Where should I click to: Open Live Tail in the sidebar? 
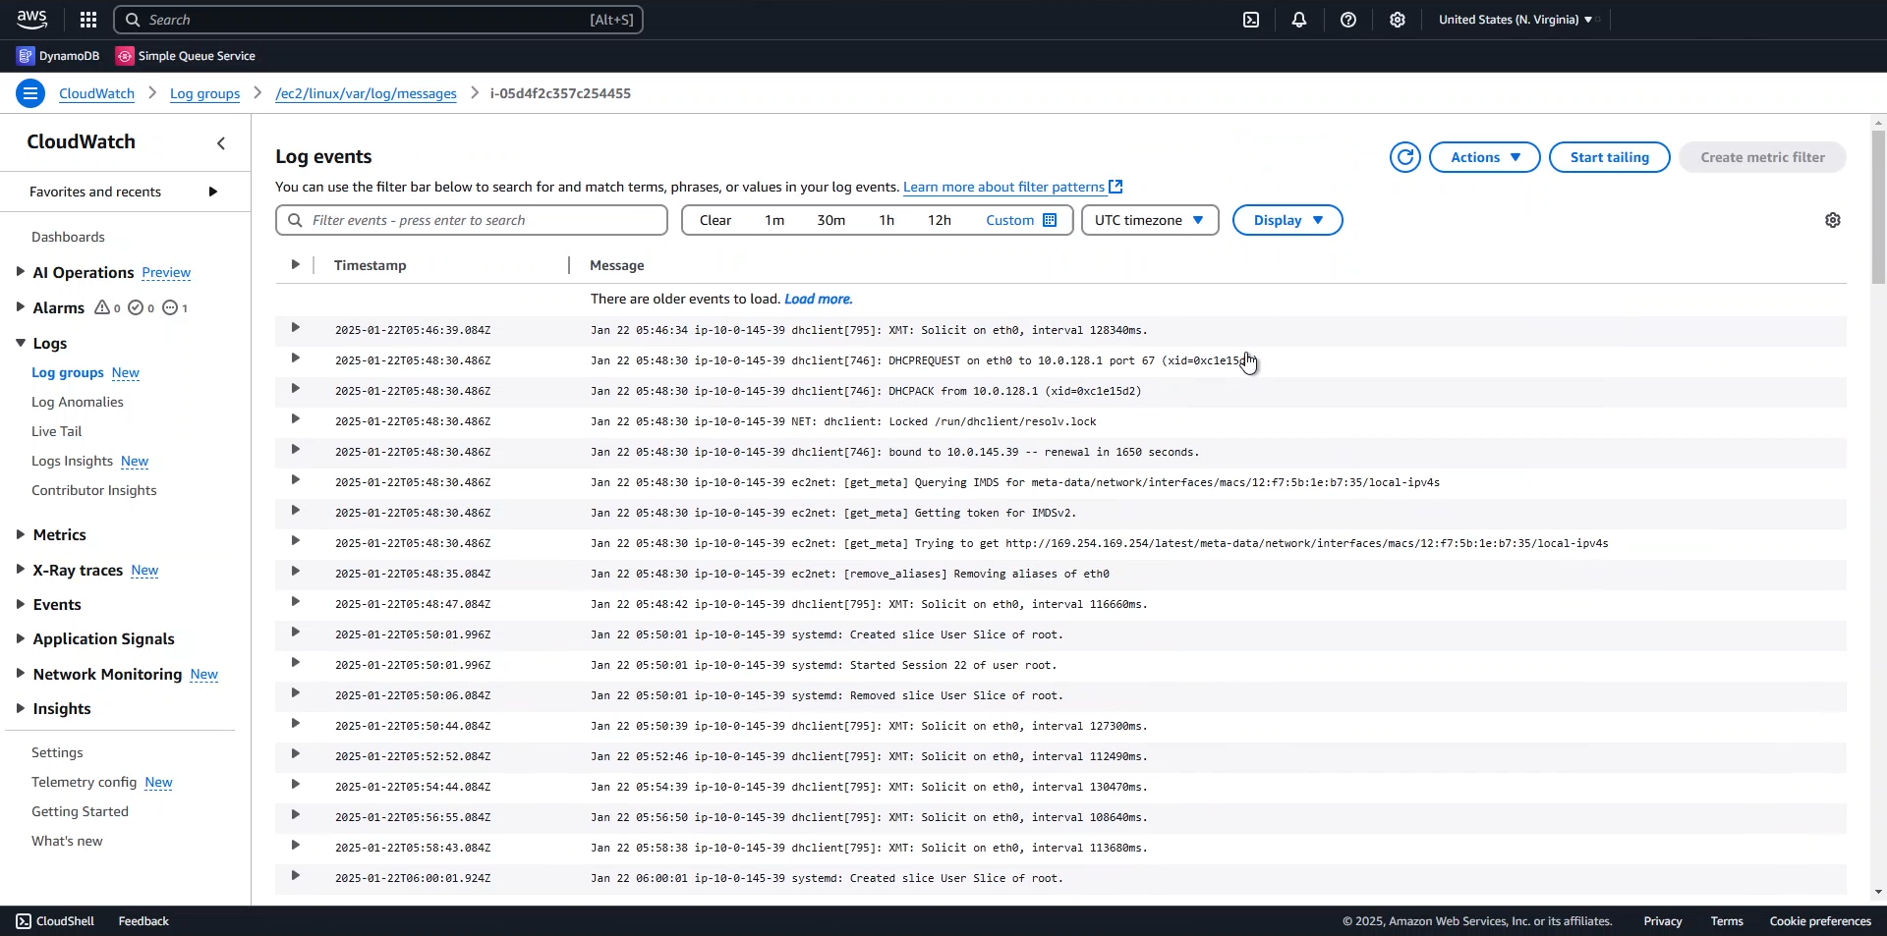[x=57, y=432]
